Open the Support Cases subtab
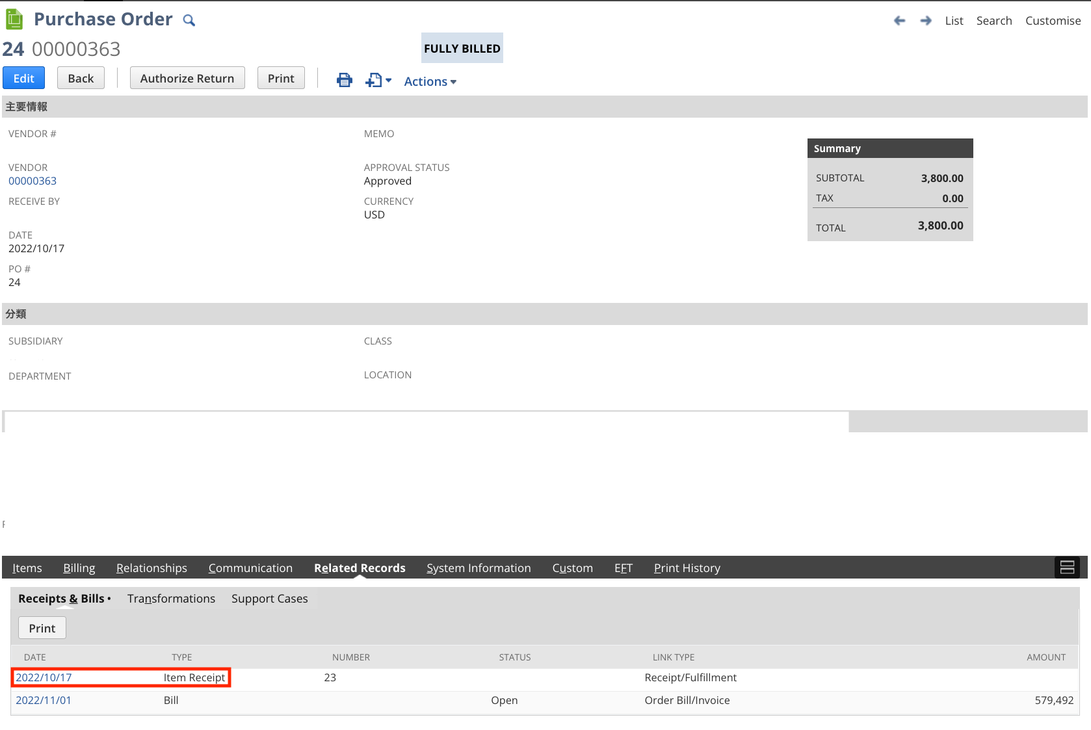Viewport: 1091px width, 730px height. pyautogui.click(x=269, y=599)
